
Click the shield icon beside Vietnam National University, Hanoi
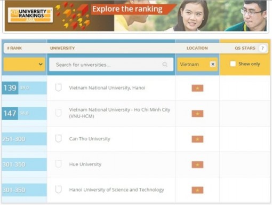(58, 88)
